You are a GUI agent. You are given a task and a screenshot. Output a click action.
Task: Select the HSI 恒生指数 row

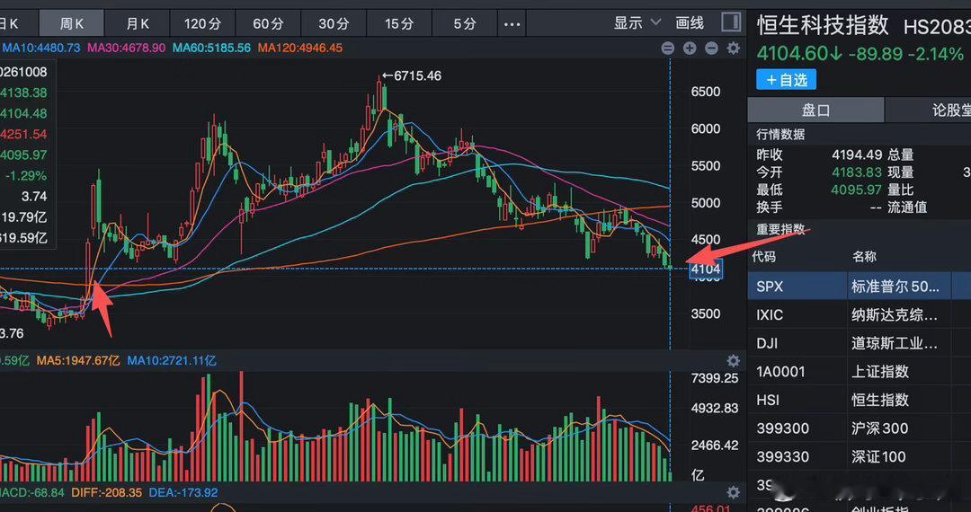(x=860, y=400)
